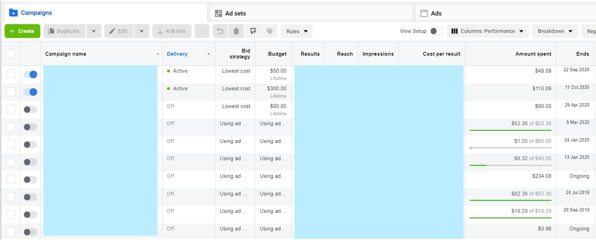
Task: Click the 13 Jan 2020 end date
Action: coord(577,157)
